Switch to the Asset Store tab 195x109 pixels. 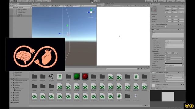point(110,4)
